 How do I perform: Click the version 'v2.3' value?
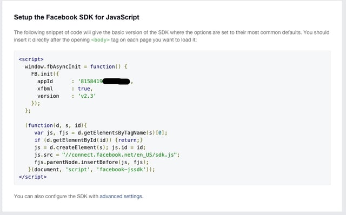(x=87, y=96)
